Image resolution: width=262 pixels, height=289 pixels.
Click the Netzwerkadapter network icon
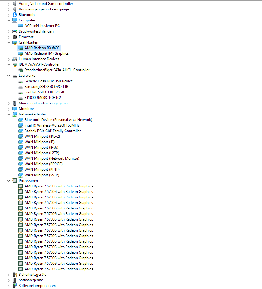tap(15, 114)
